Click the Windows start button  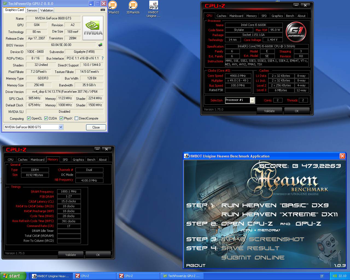(x=13, y=276)
